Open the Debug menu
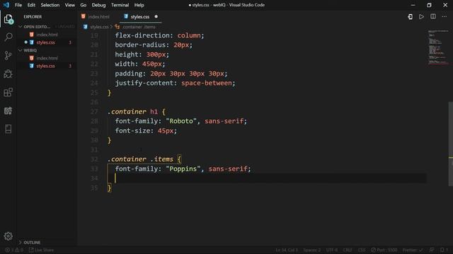 98,5
